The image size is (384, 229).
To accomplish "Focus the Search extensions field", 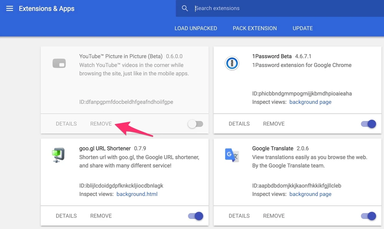I will point(284,8).
